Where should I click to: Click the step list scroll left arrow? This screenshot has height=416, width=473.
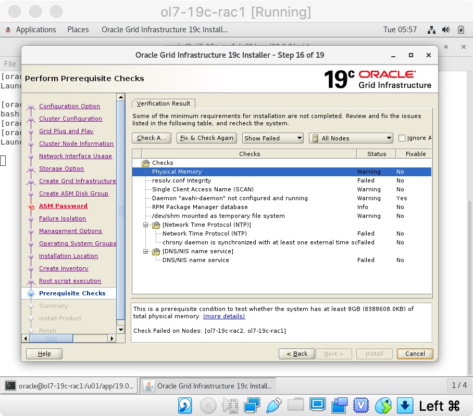26,339
